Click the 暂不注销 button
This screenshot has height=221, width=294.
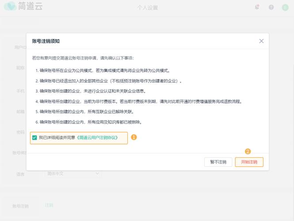(x=218, y=162)
